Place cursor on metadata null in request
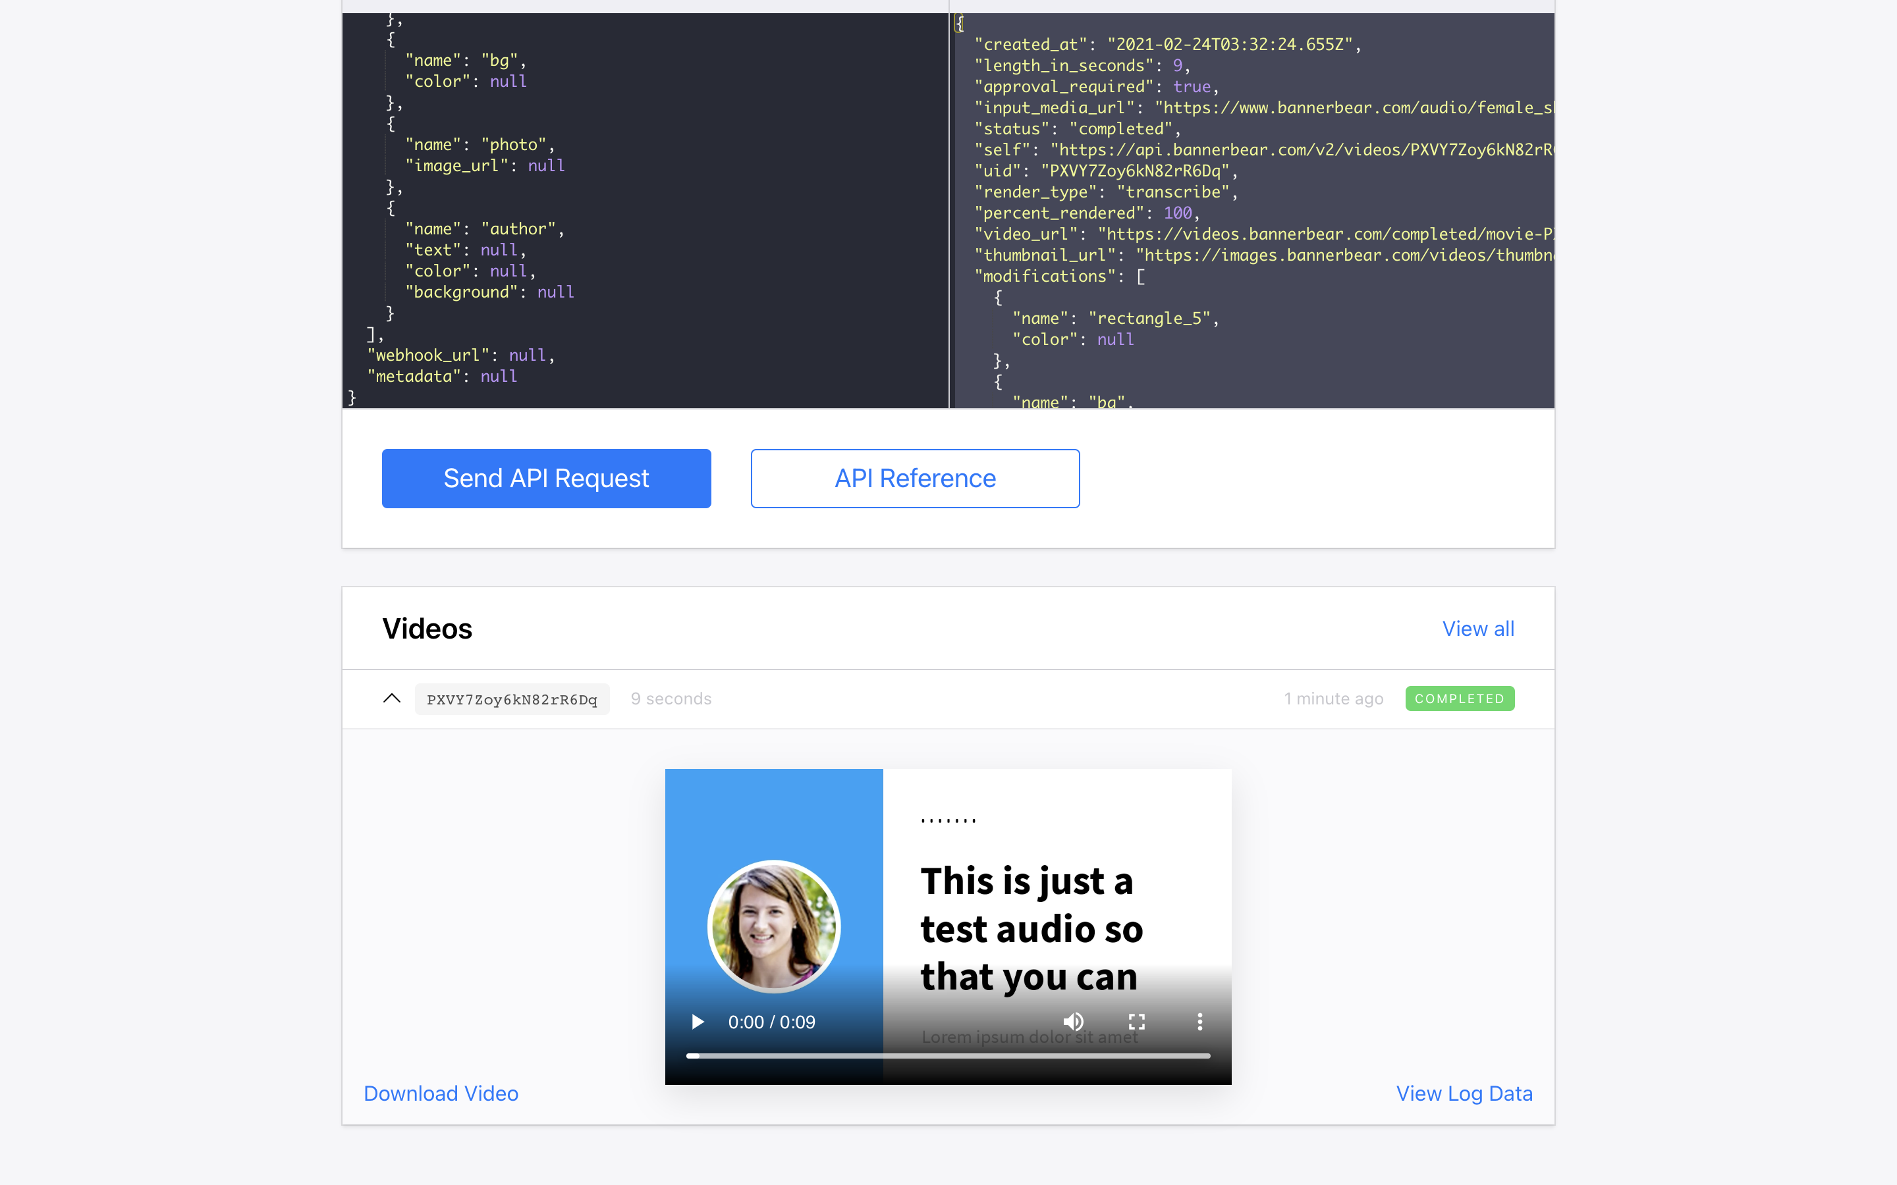The image size is (1897, 1185). coord(499,377)
